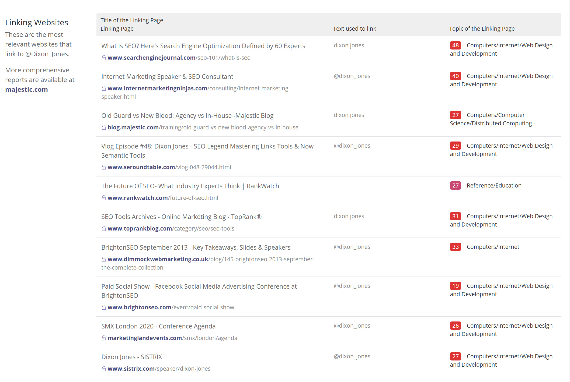Click lock icon beside marketinglandevents.com
The width and height of the screenshot is (570, 382).
click(x=104, y=338)
